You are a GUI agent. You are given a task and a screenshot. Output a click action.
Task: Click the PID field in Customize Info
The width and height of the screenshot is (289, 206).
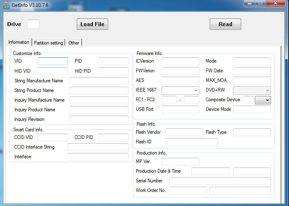(113, 61)
